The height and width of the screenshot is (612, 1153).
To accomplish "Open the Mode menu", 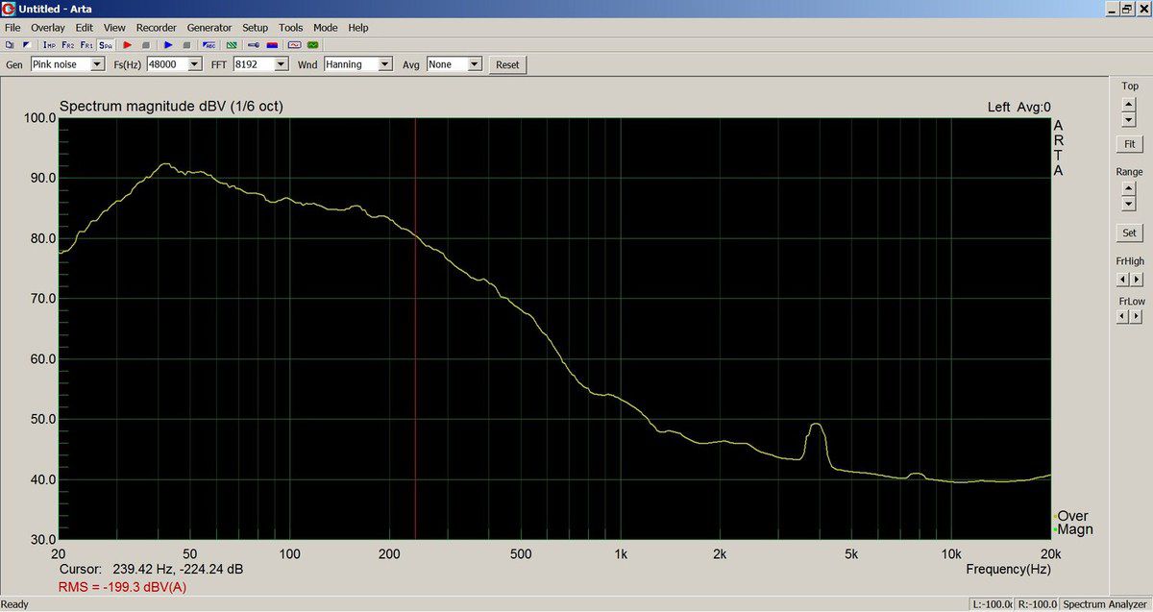I will point(326,28).
